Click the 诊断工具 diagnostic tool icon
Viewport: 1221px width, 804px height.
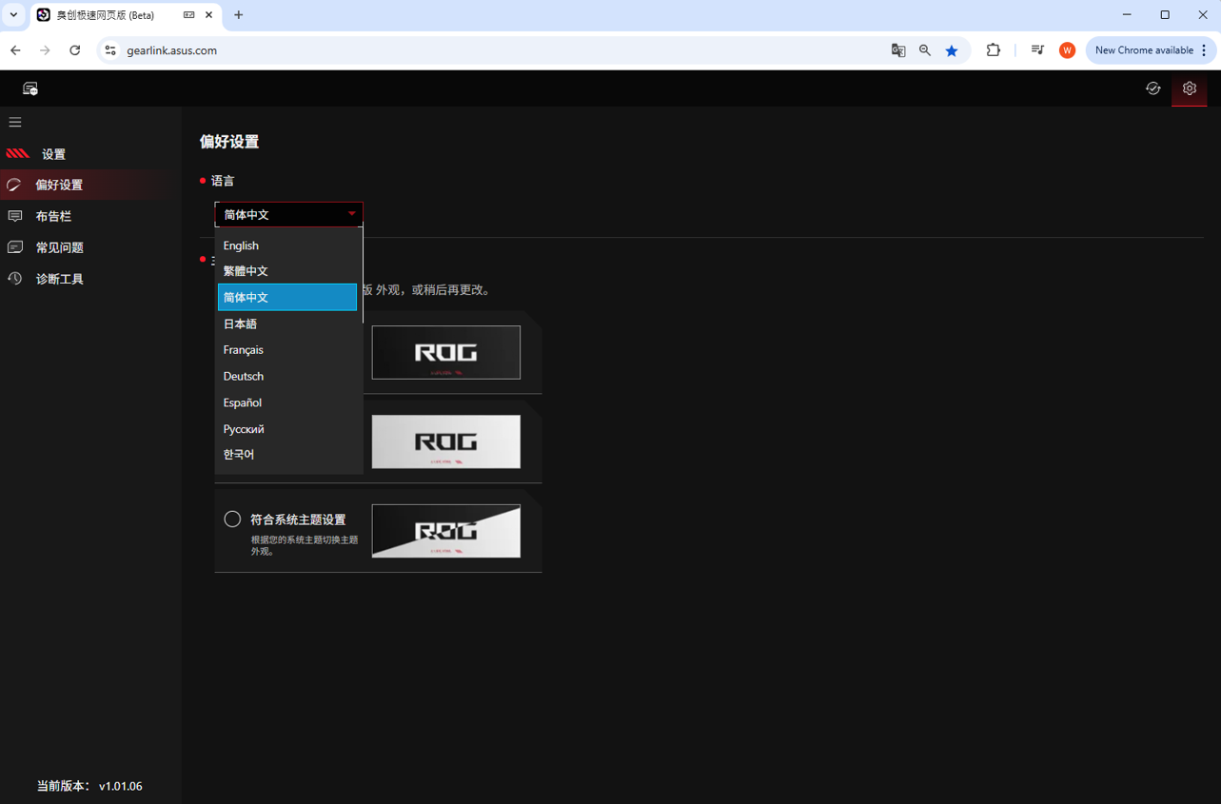[15, 279]
